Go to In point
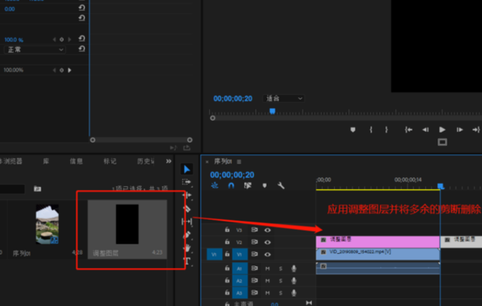 (408, 129)
